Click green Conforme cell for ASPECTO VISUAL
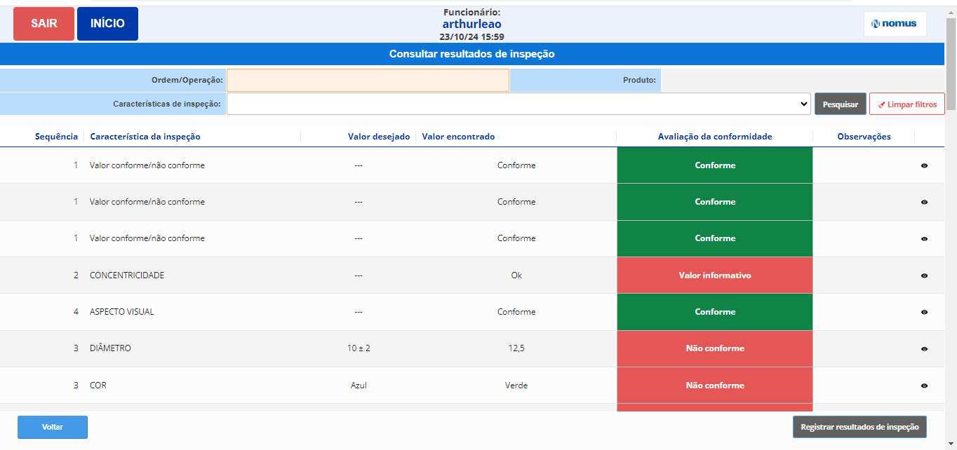The width and height of the screenshot is (957, 450). 715,312
